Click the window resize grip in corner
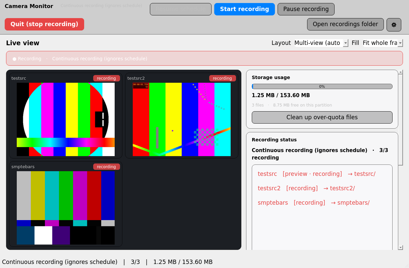The image size is (409, 268). (x=407, y=266)
